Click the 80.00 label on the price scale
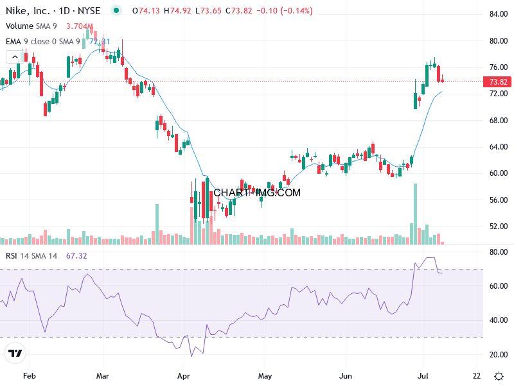The image size is (514, 385). 499,41
